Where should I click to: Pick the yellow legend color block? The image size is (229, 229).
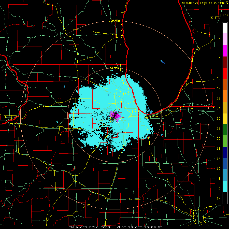pos(225,118)
